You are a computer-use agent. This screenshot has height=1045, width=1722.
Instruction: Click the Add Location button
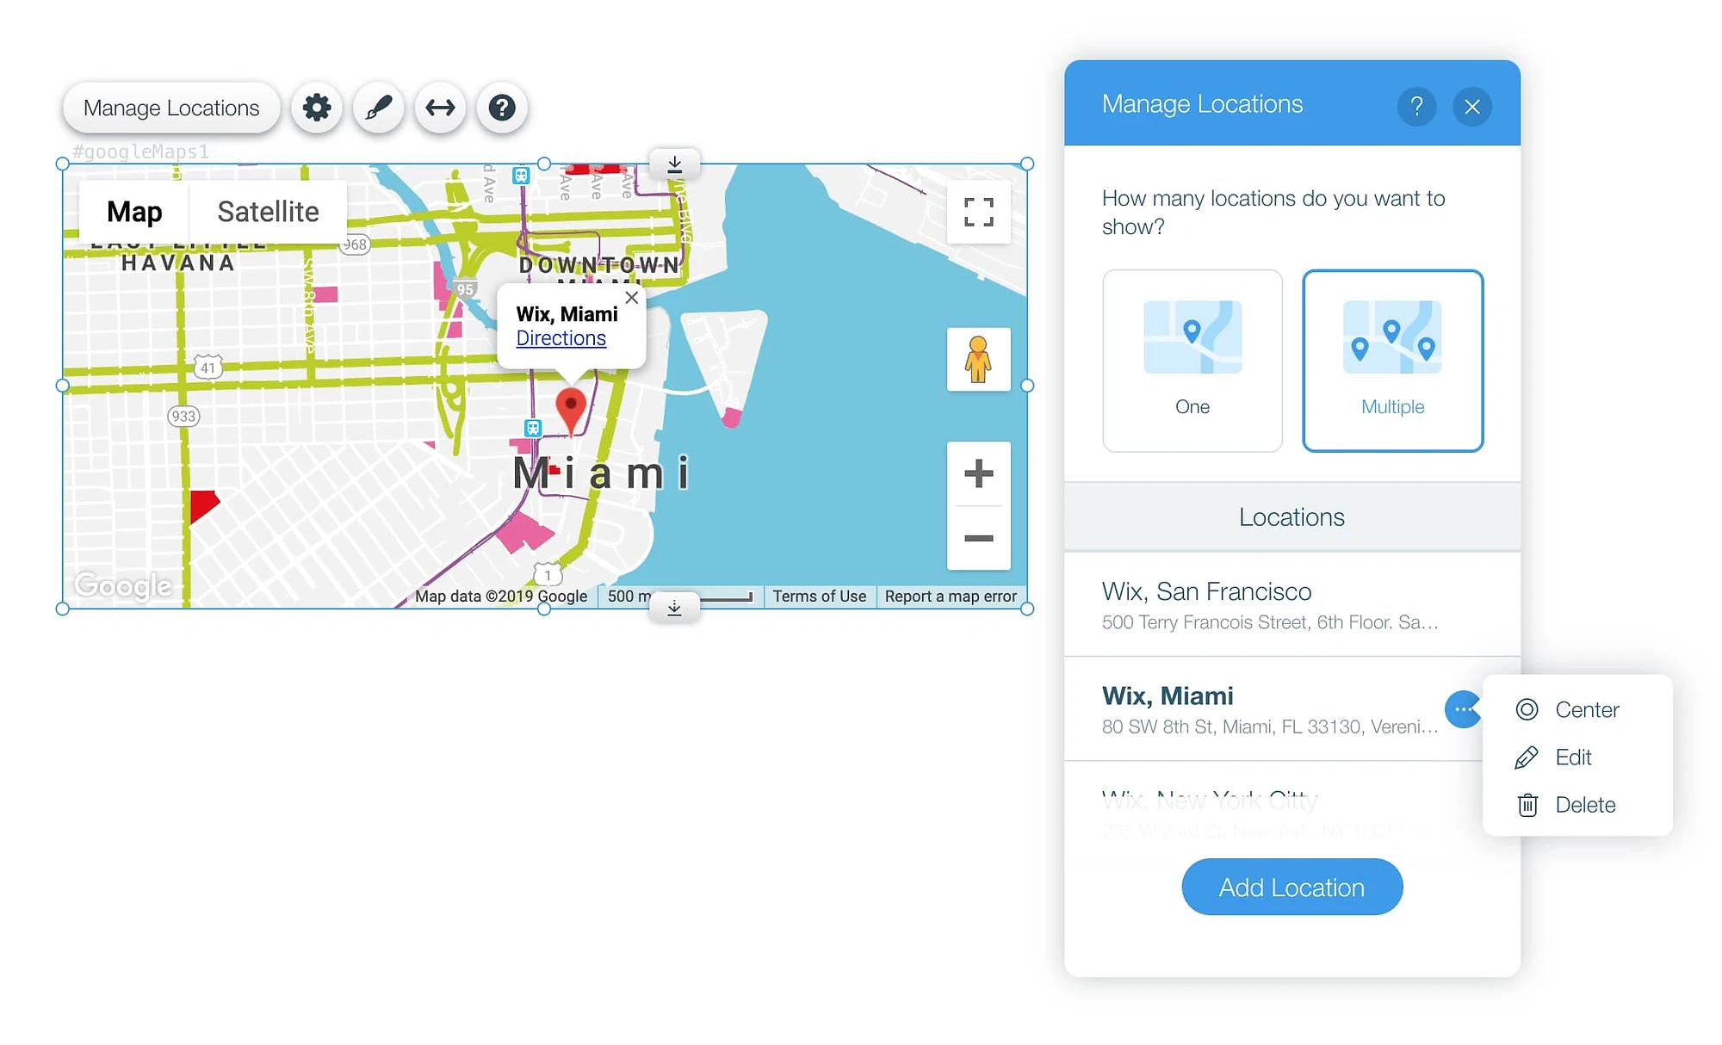coord(1292,887)
